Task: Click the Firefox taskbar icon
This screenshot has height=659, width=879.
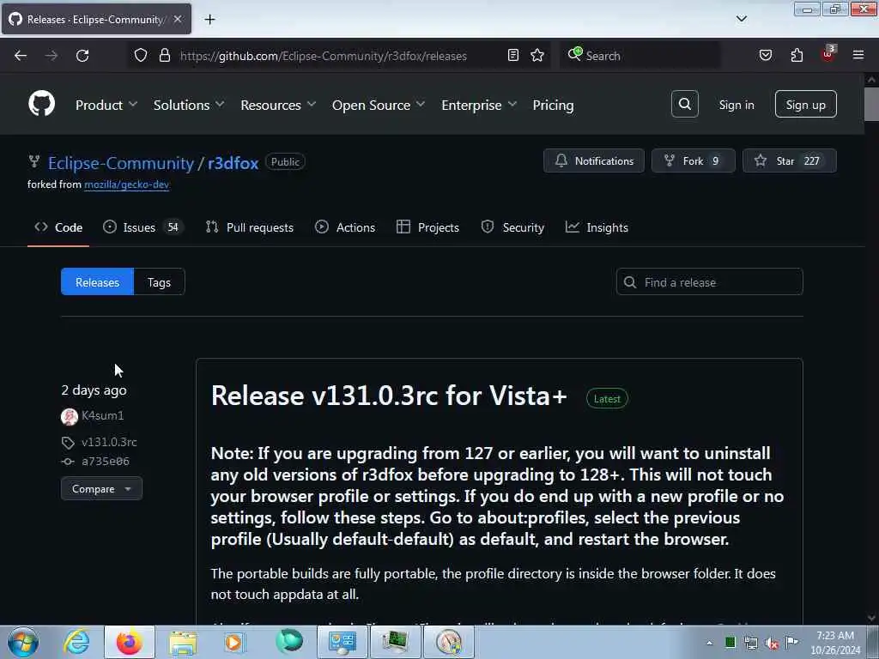Action: tap(130, 642)
